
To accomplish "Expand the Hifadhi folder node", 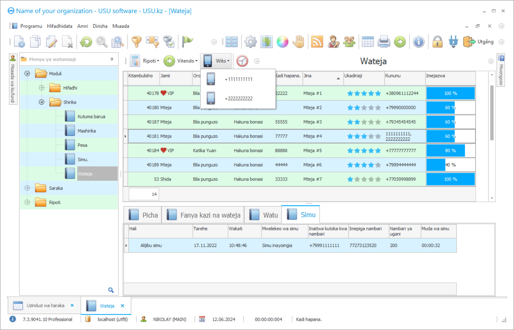I will [x=42, y=88].
